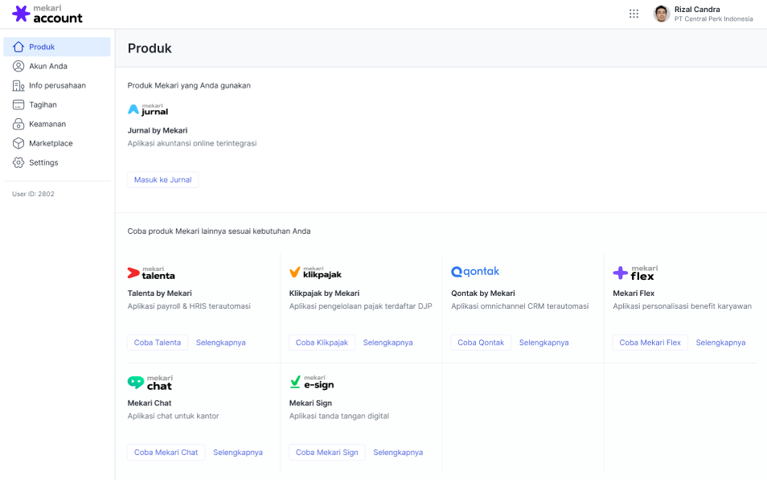The width and height of the screenshot is (767, 480).
Task: Click the Mekari Chat logo
Action: pyautogui.click(x=150, y=382)
